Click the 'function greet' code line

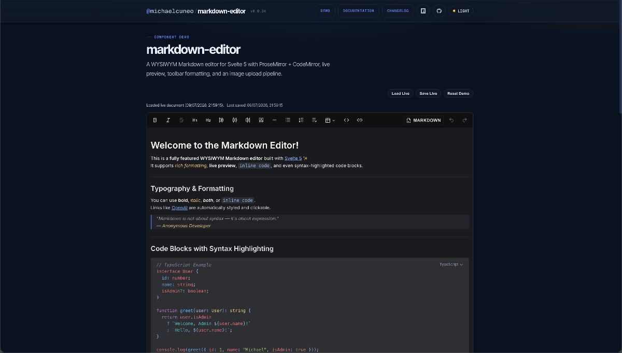(204, 311)
